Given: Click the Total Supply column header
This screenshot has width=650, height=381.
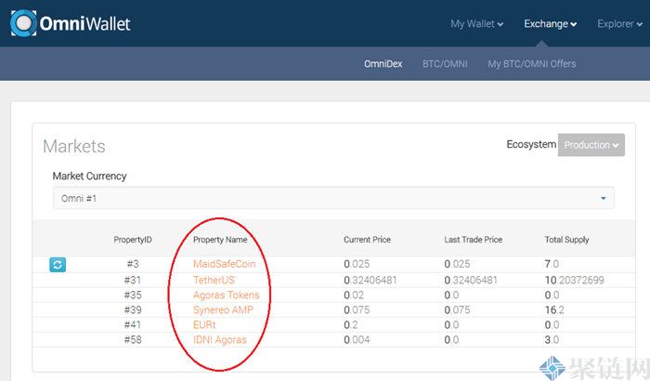Looking at the screenshot, I should coord(566,240).
